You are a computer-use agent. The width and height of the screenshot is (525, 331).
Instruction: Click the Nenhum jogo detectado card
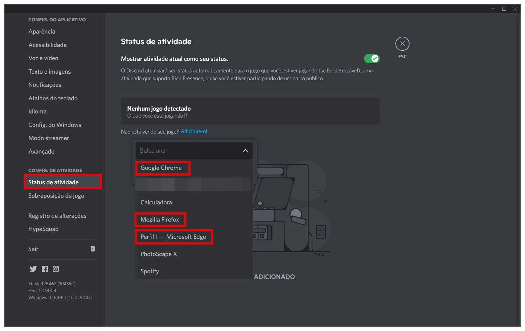pyautogui.click(x=250, y=112)
